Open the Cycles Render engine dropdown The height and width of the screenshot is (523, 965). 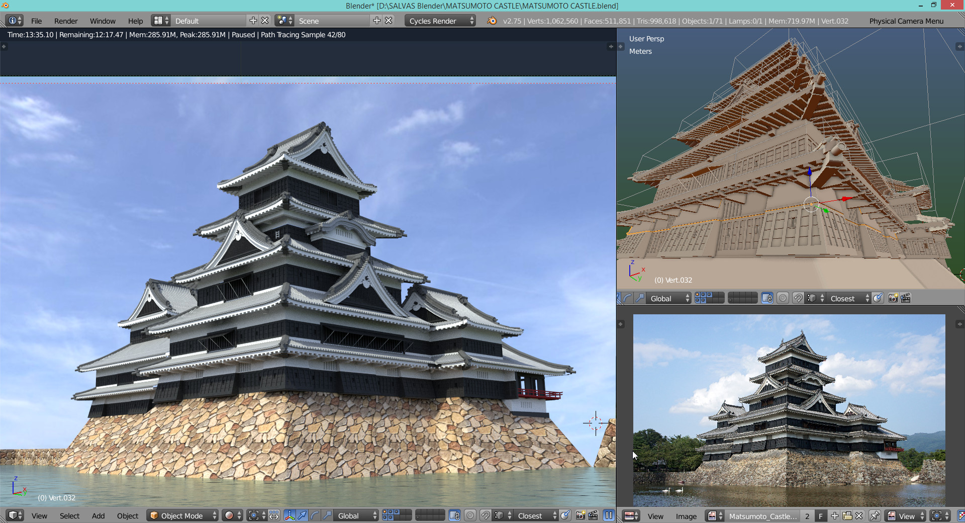439,21
